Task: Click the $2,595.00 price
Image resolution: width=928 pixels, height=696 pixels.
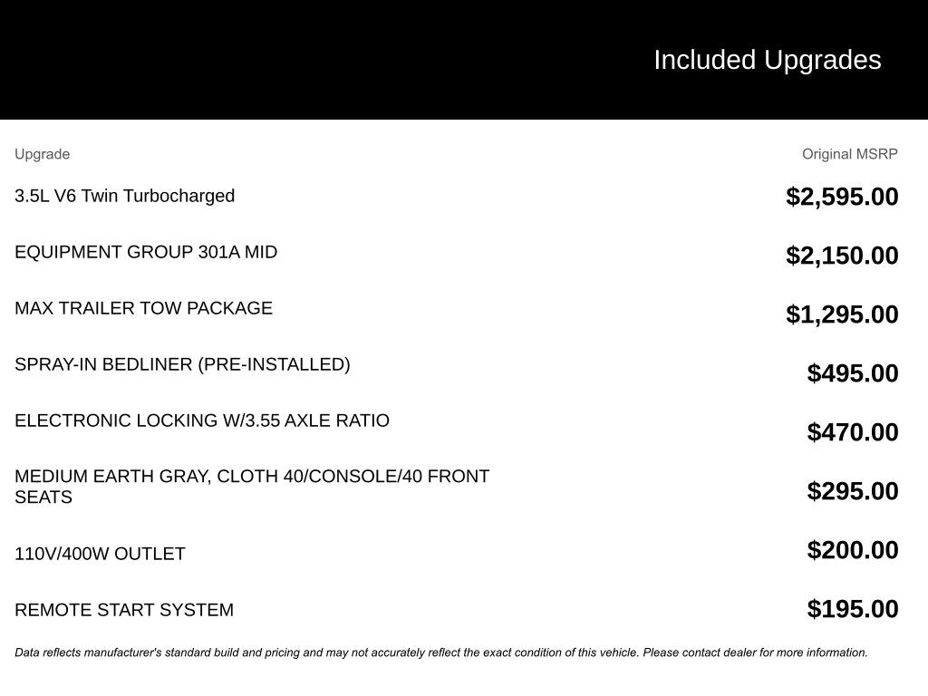Action: (x=842, y=197)
